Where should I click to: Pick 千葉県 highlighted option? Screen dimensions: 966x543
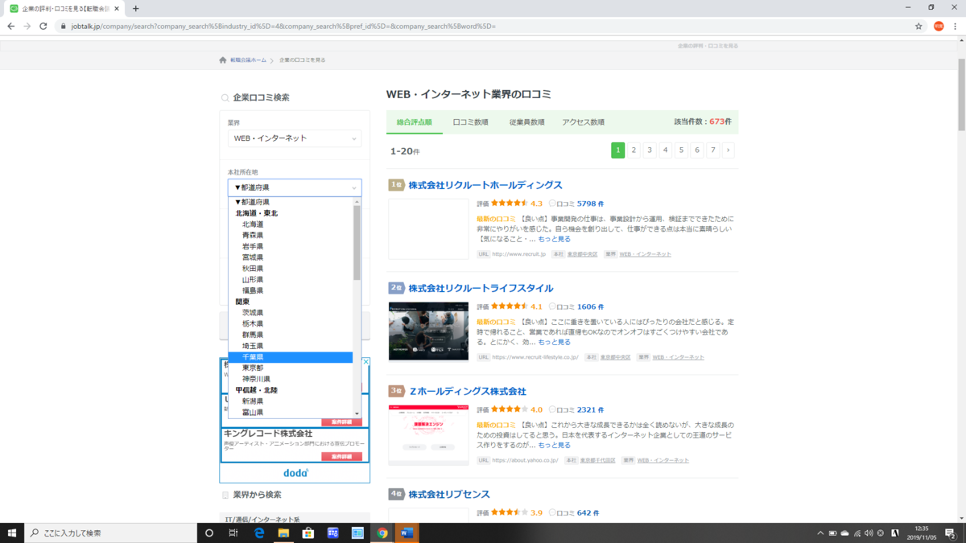[x=291, y=356]
